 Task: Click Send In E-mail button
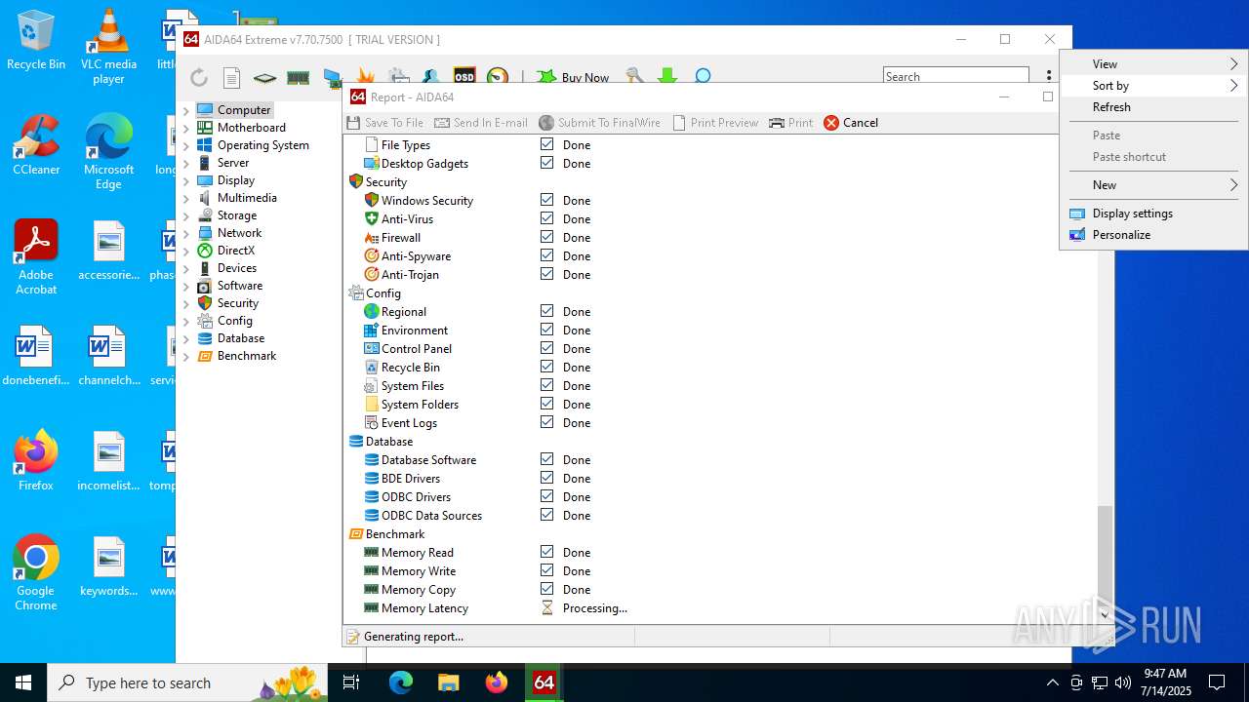(x=481, y=123)
